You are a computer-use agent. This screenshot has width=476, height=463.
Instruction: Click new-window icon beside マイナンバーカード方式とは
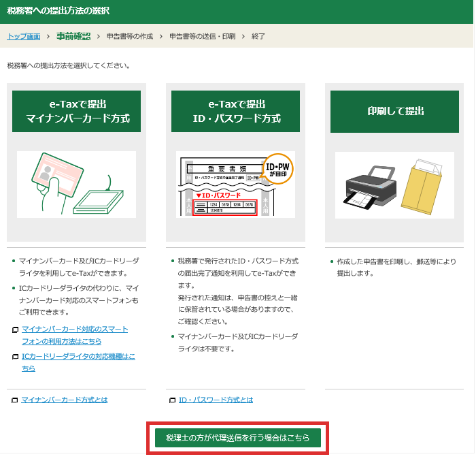click(x=14, y=400)
